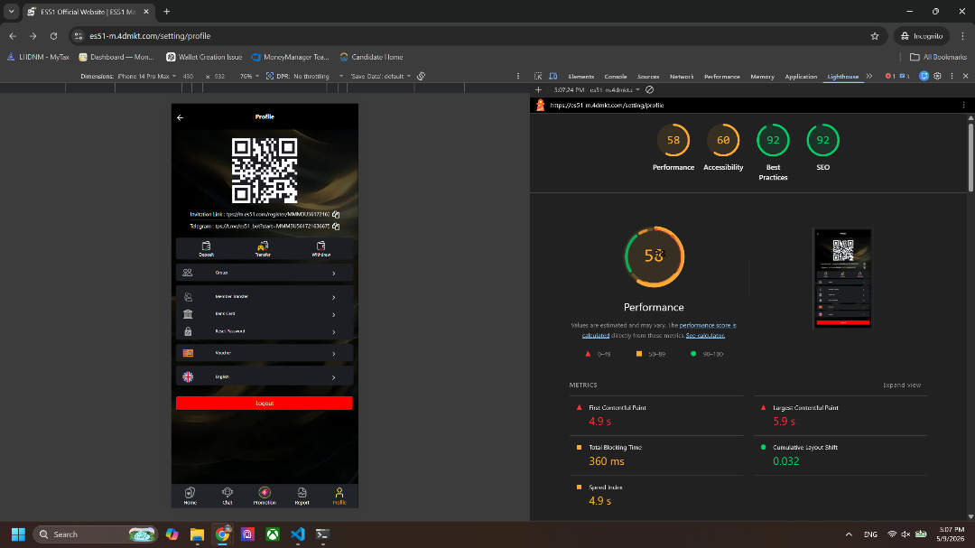The width and height of the screenshot is (975, 548).
Task: Switch to the Elements tab
Action: [x=580, y=76]
